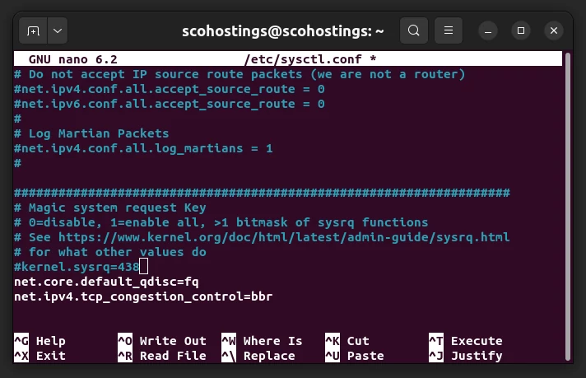Click the ^R Read File shortcut

click(x=162, y=356)
